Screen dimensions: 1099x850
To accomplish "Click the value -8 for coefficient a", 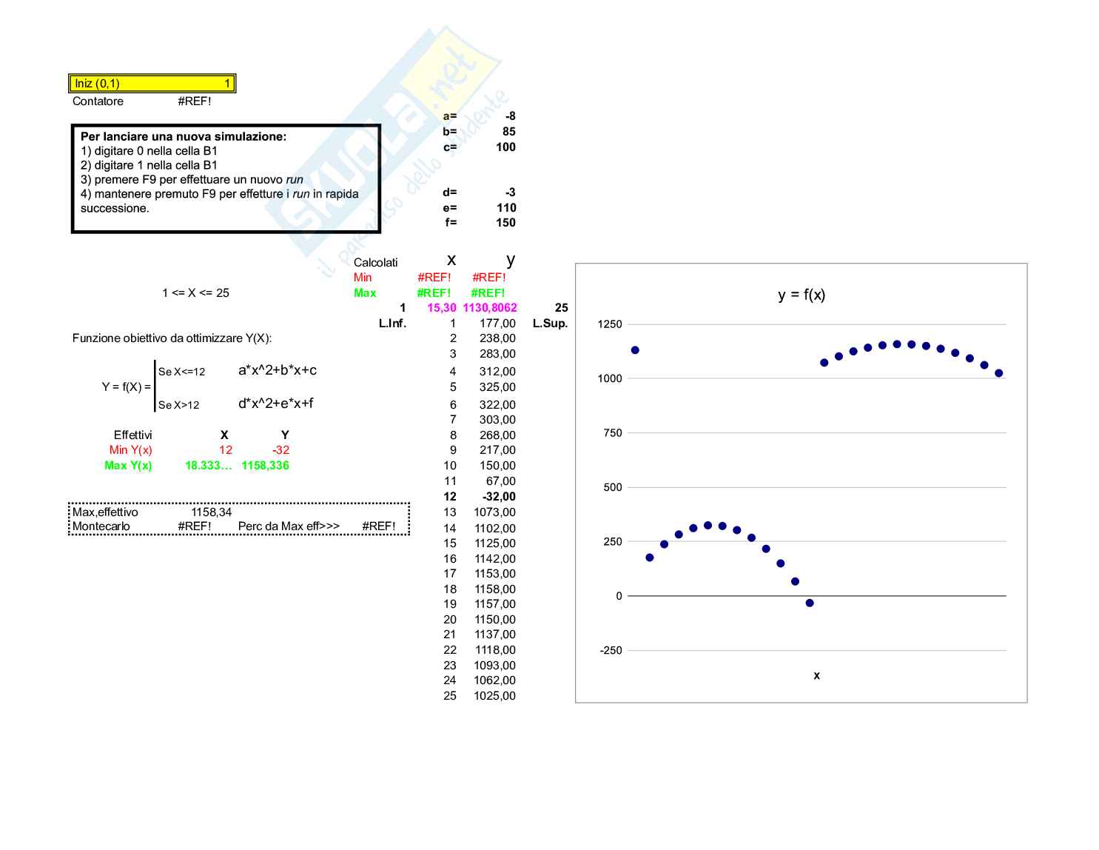I will (x=510, y=116).
